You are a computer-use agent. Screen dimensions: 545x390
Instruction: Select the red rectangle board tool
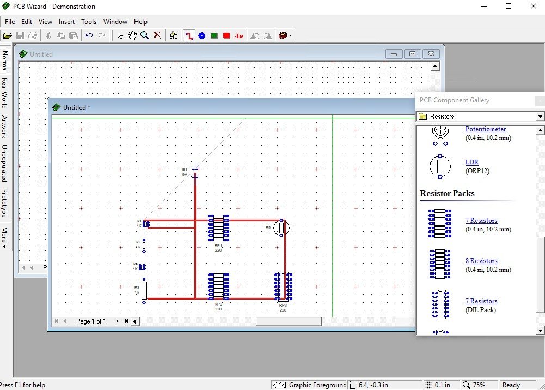coord(226,35)
